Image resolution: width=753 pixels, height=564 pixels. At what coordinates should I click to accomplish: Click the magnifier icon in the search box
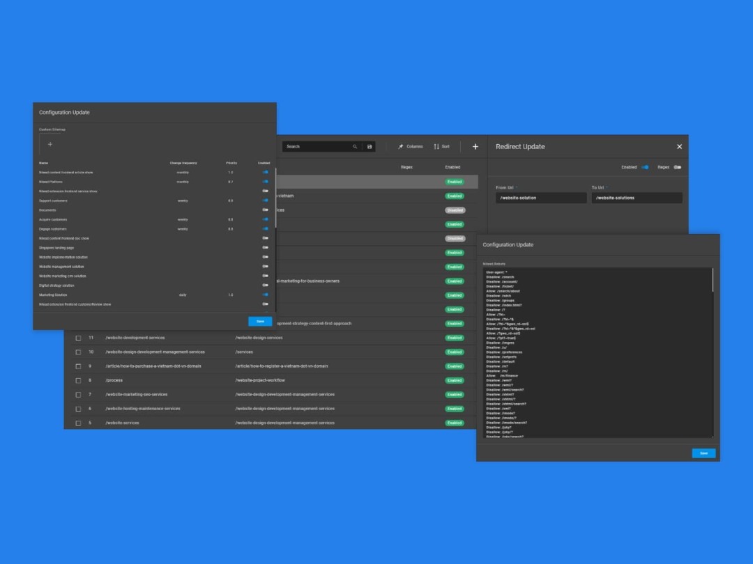355,147
